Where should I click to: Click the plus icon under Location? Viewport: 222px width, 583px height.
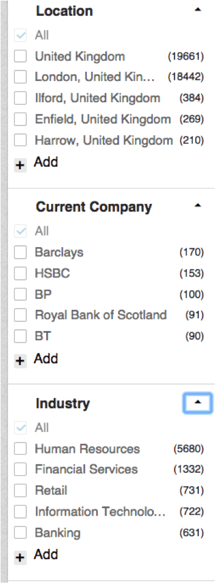click(x=21, y=165)
